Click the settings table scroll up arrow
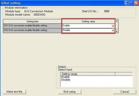 coord(117,21)
